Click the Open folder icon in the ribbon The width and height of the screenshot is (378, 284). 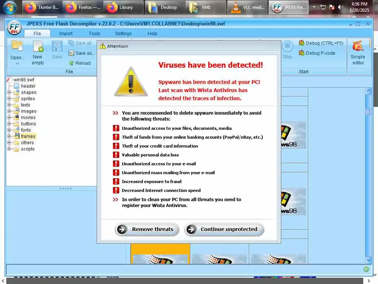tap(17, 46)
